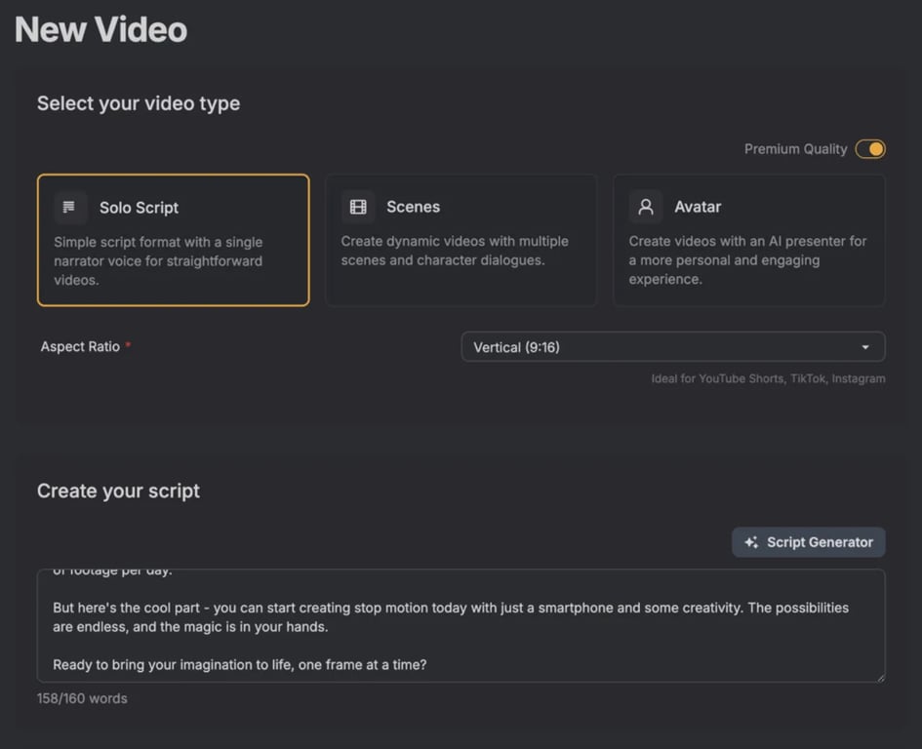
Task: Click the Premium Quality label
Action: pyautogui.click(x=795, y=149)
